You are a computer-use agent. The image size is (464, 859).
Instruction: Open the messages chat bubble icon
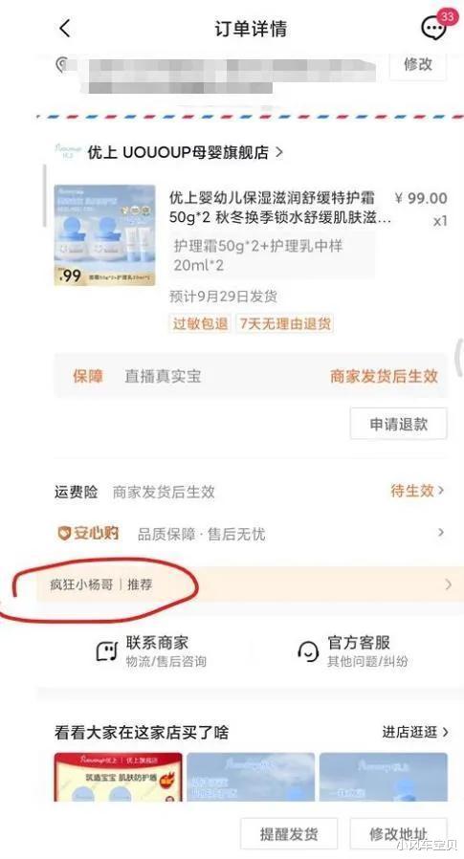[433, 28]
